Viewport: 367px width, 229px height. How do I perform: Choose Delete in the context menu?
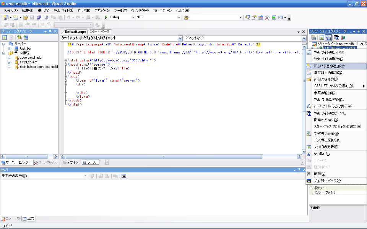pyautogui.click(x=336, y=174)
